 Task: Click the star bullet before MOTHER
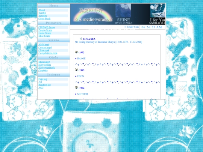(76, 94)
